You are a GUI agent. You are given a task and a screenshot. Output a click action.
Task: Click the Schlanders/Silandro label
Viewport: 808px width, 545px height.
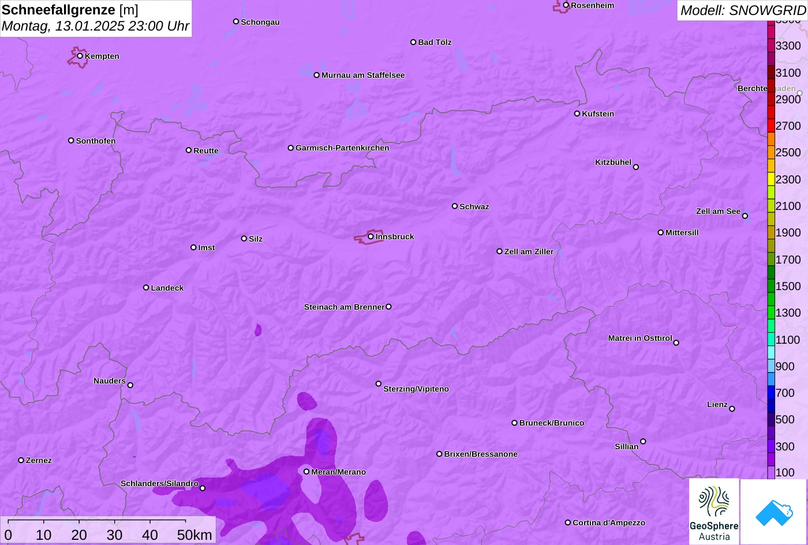click(159, 483)
